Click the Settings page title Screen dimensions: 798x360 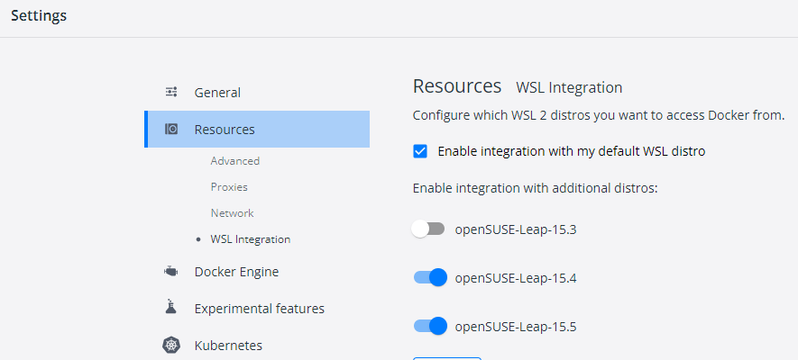click(x=39, y=15)
